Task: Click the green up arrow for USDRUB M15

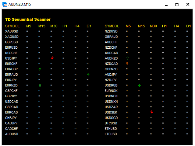Action: tap(139, 85)
